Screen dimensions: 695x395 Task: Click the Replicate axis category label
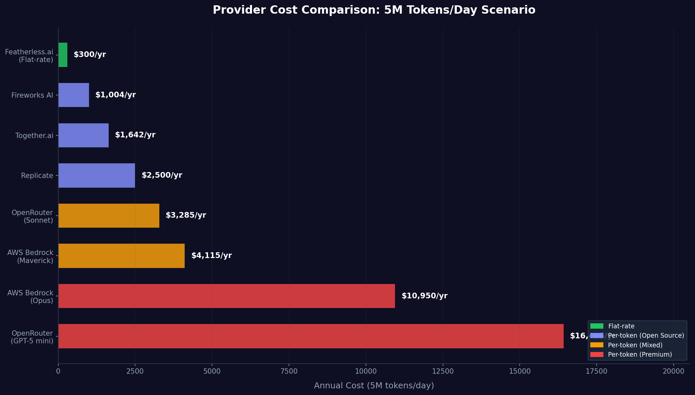click(x=37, y=175)
